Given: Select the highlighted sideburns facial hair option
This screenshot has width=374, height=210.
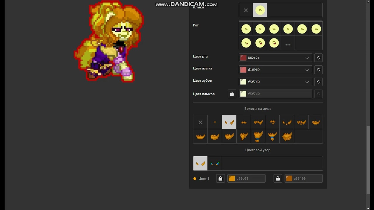Looking at the screenshot, I should [x=229, y=122].
